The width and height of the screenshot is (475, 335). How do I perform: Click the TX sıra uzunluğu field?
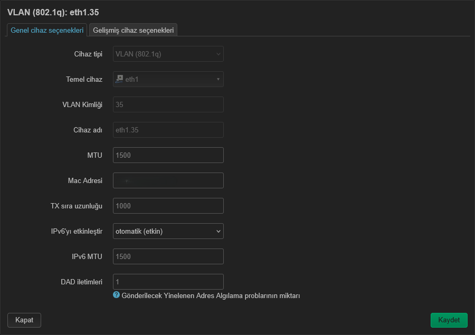pyautogui.click(x=168, y=206)
